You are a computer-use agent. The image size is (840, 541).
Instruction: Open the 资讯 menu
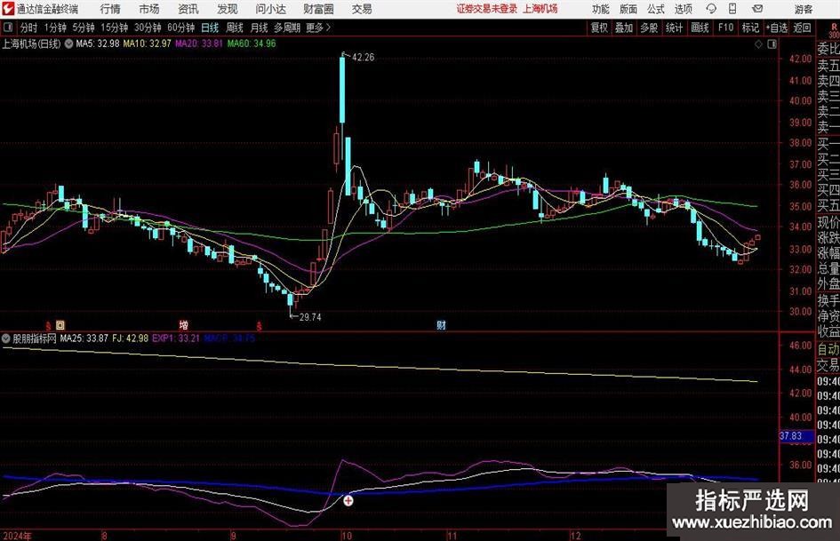[188, 9]
